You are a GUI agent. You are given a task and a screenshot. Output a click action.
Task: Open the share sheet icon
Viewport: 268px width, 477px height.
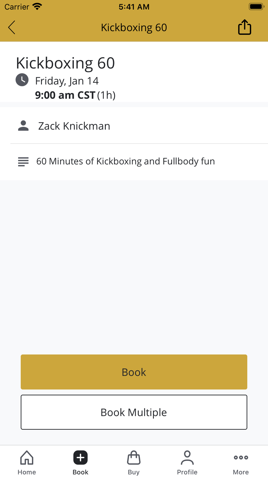pyautogui.click(x=244, y=27)
